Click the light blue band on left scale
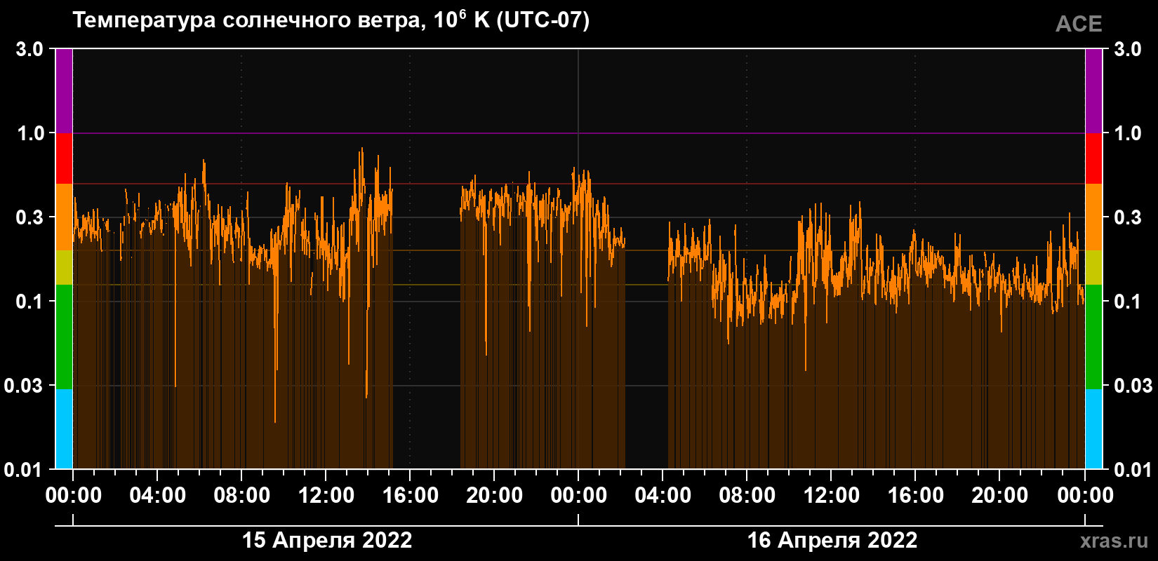This screenshot has height=561, width=1158. [x=64, y=429]
